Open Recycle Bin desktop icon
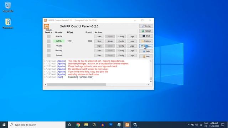 point(8,7)
